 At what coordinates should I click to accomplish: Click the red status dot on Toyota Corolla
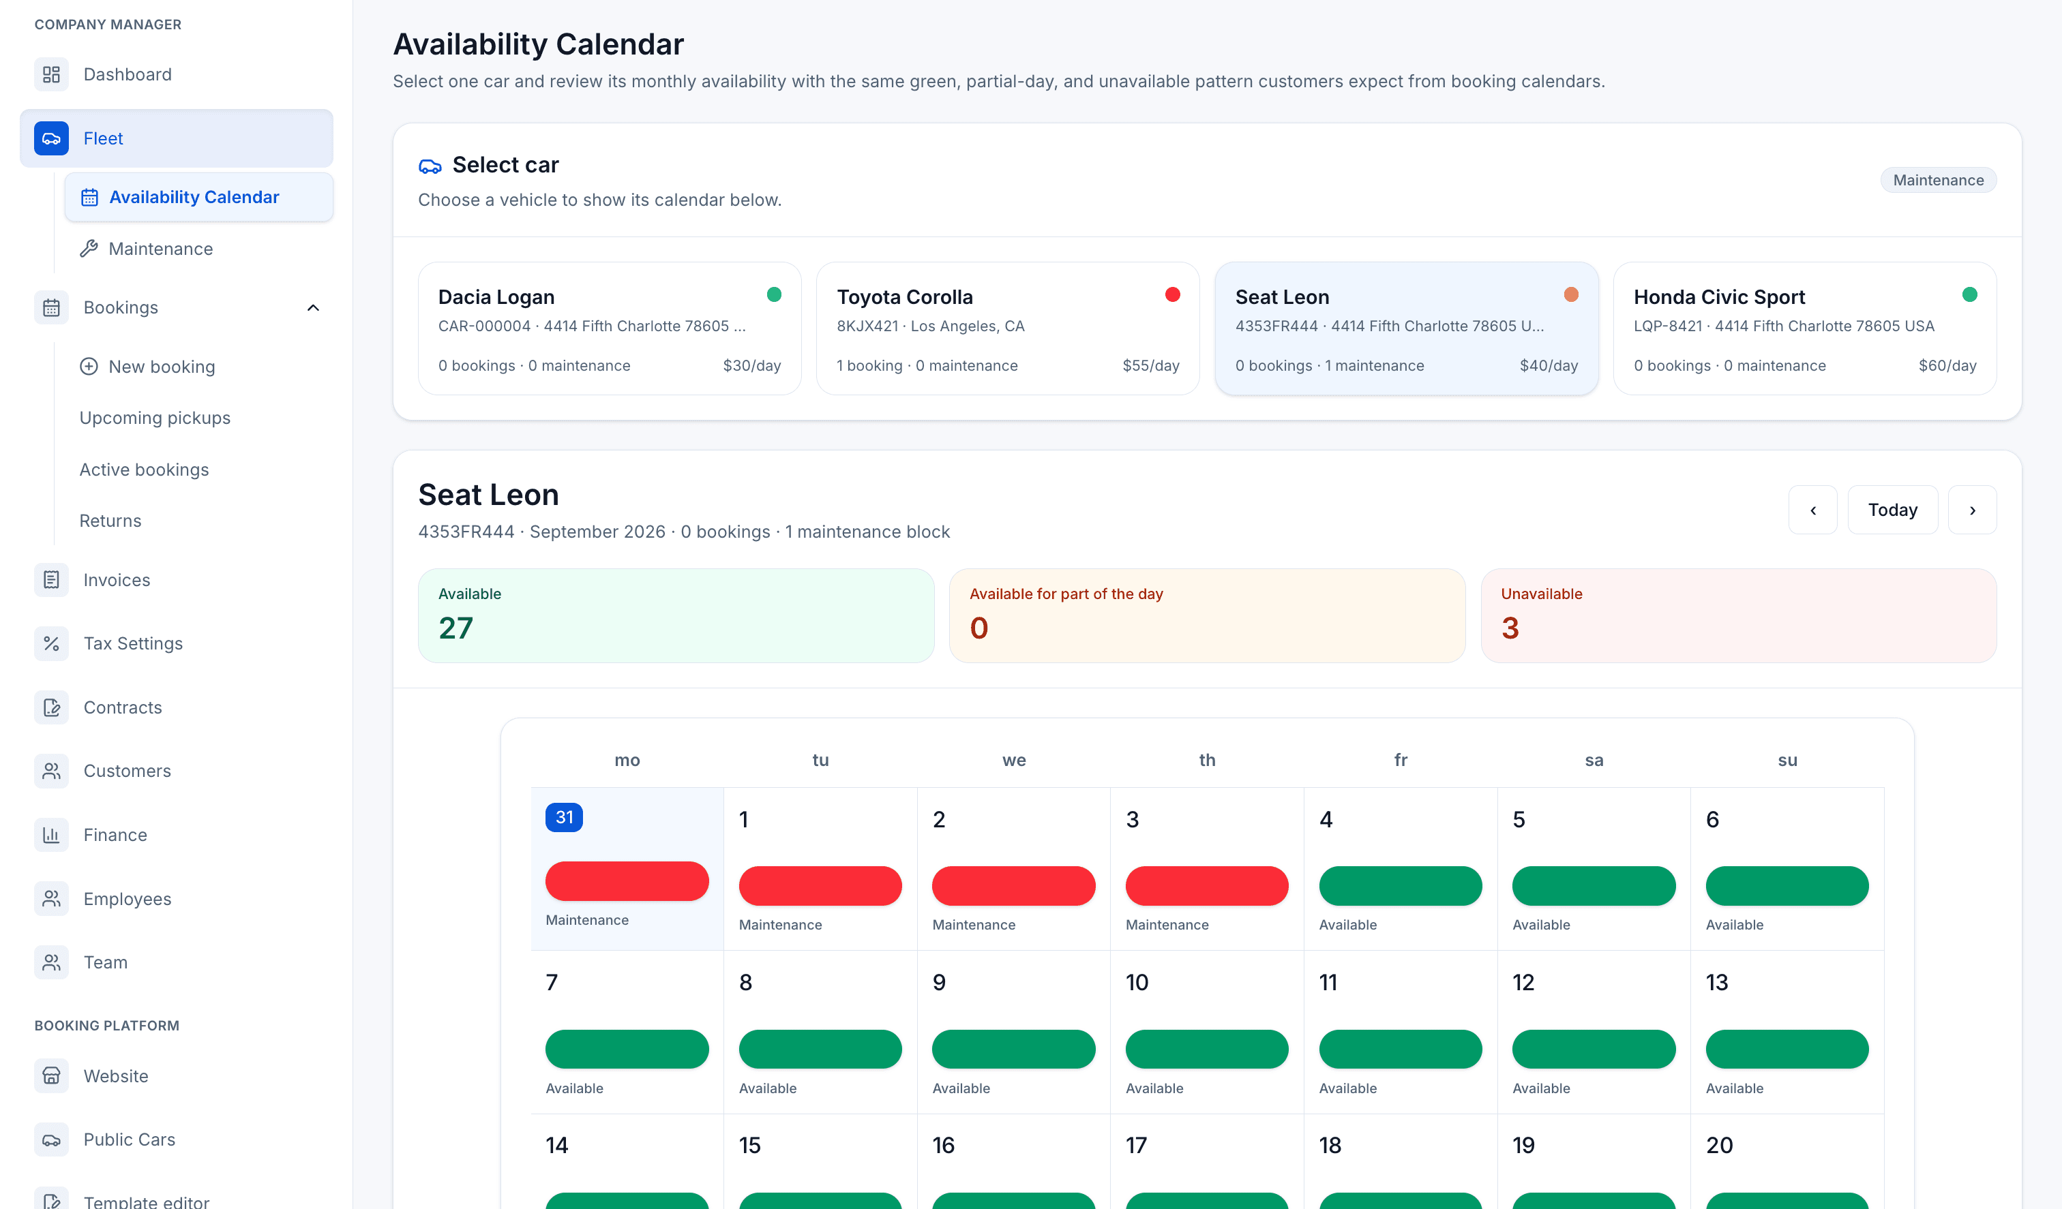pos(1173,294)
